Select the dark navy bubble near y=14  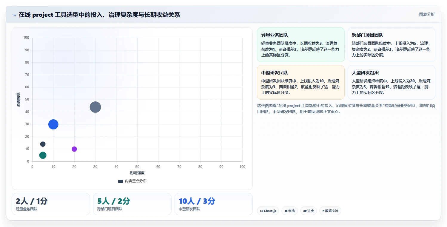(x=43, y=144)
